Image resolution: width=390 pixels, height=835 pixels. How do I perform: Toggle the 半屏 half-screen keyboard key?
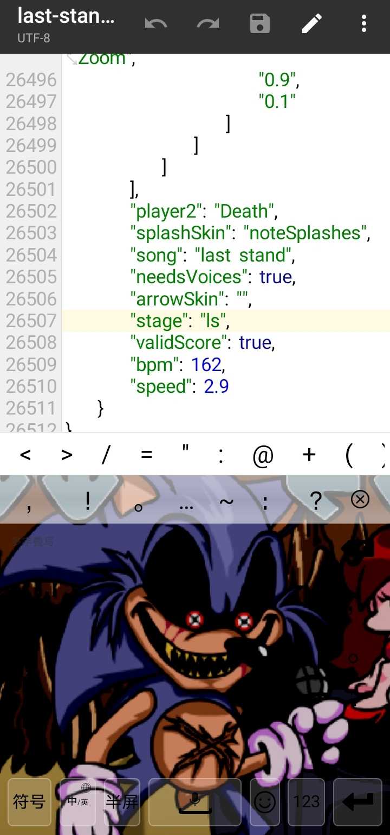point(122,802)
